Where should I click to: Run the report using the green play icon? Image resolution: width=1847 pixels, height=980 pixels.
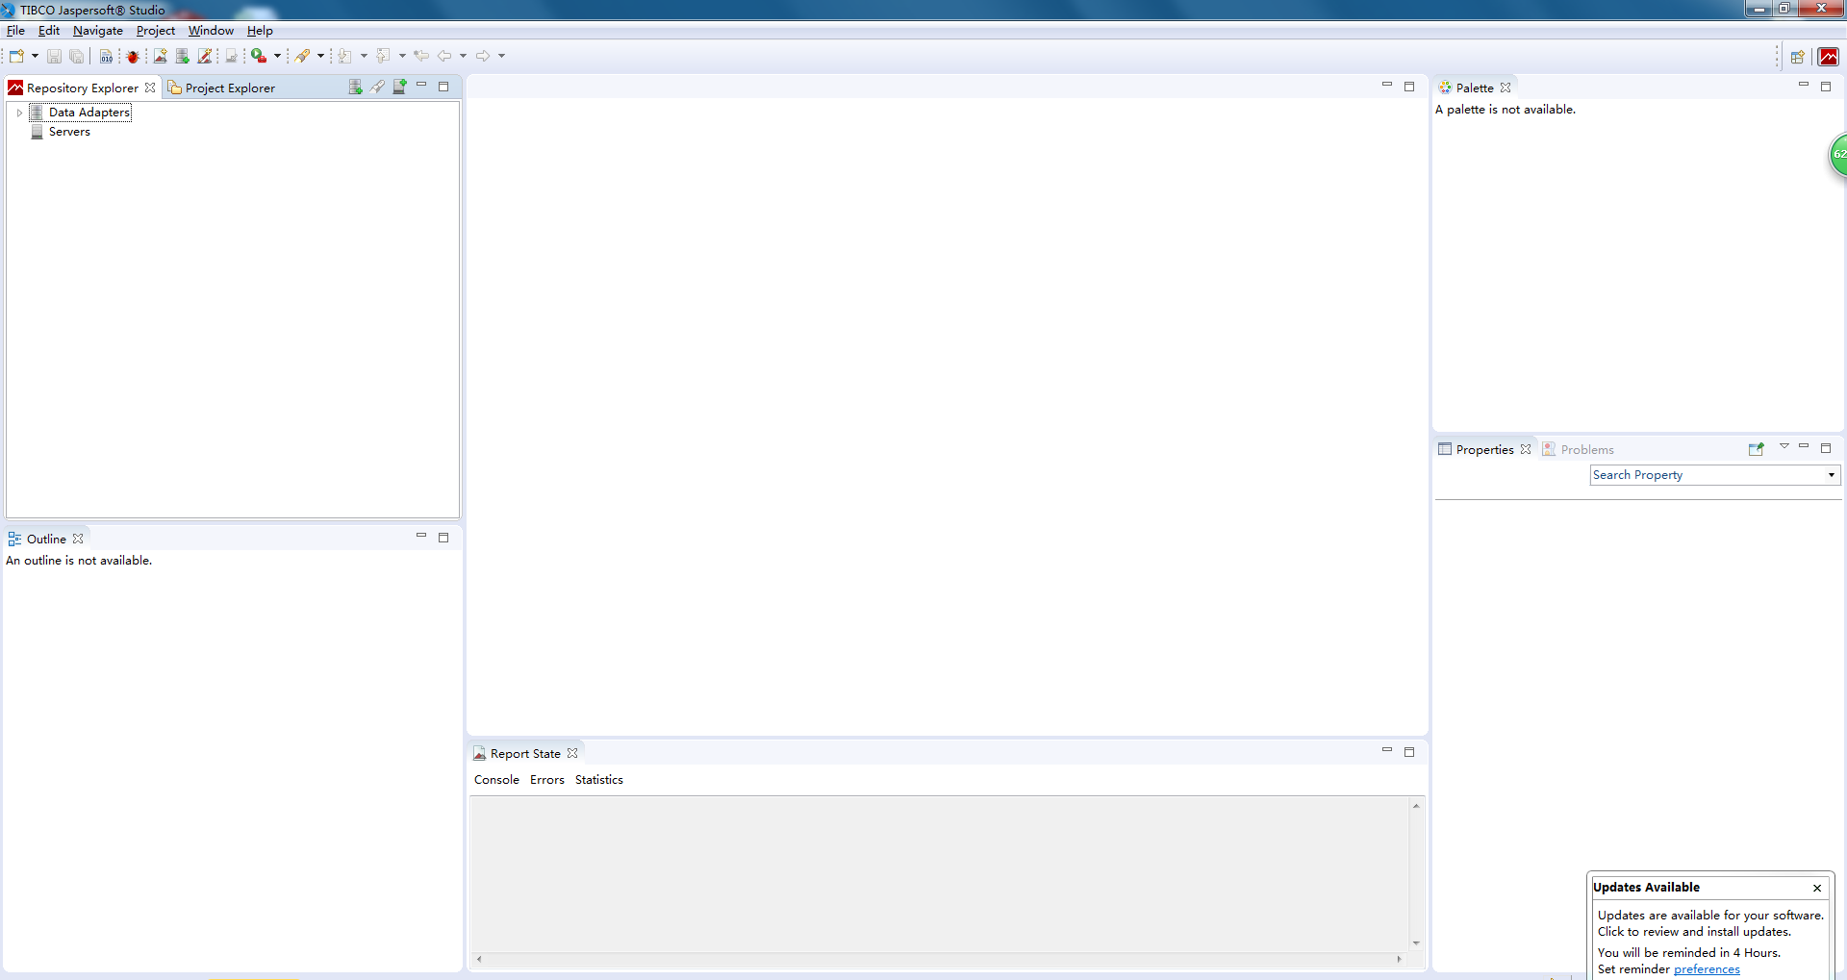click(260, 55)
